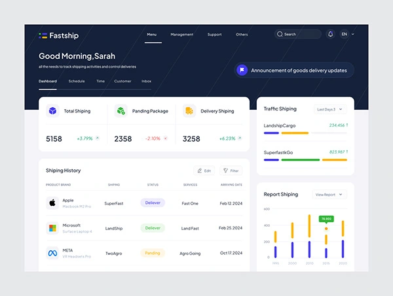
Task: Click the LandshipCargo blue progress segment
Action: pyautogui.click(x=271, y=133)
